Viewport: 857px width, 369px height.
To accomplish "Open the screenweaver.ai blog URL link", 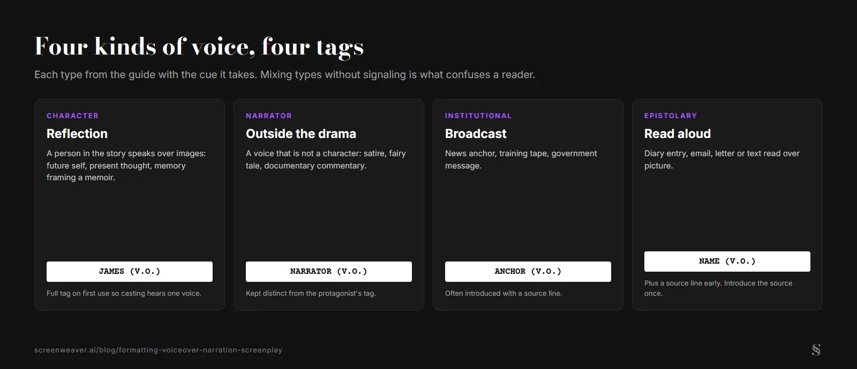I will click(x=158, y=350).
